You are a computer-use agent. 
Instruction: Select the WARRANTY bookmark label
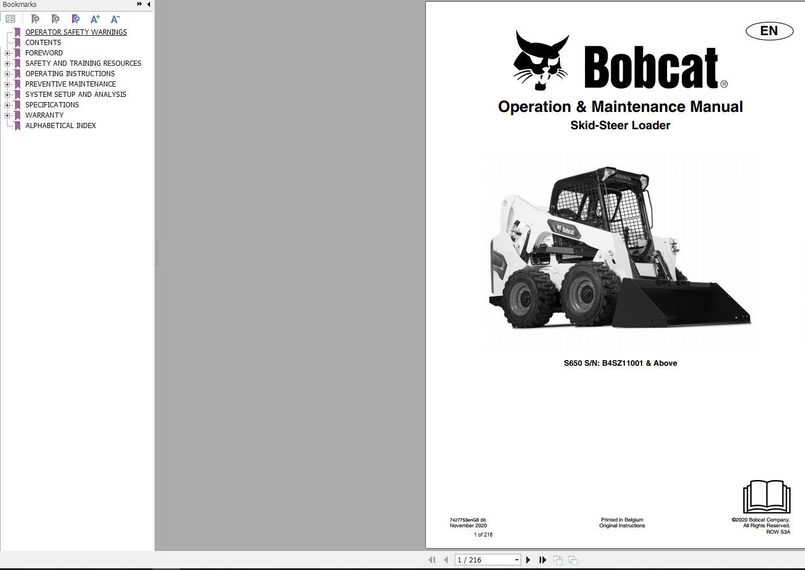tap(44, 115)
